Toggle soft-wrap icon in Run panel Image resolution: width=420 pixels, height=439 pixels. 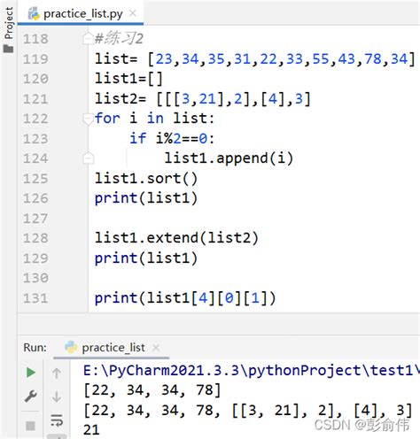coord(57,420)
